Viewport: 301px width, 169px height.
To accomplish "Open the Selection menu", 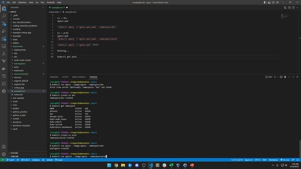I will coord(22,2).
